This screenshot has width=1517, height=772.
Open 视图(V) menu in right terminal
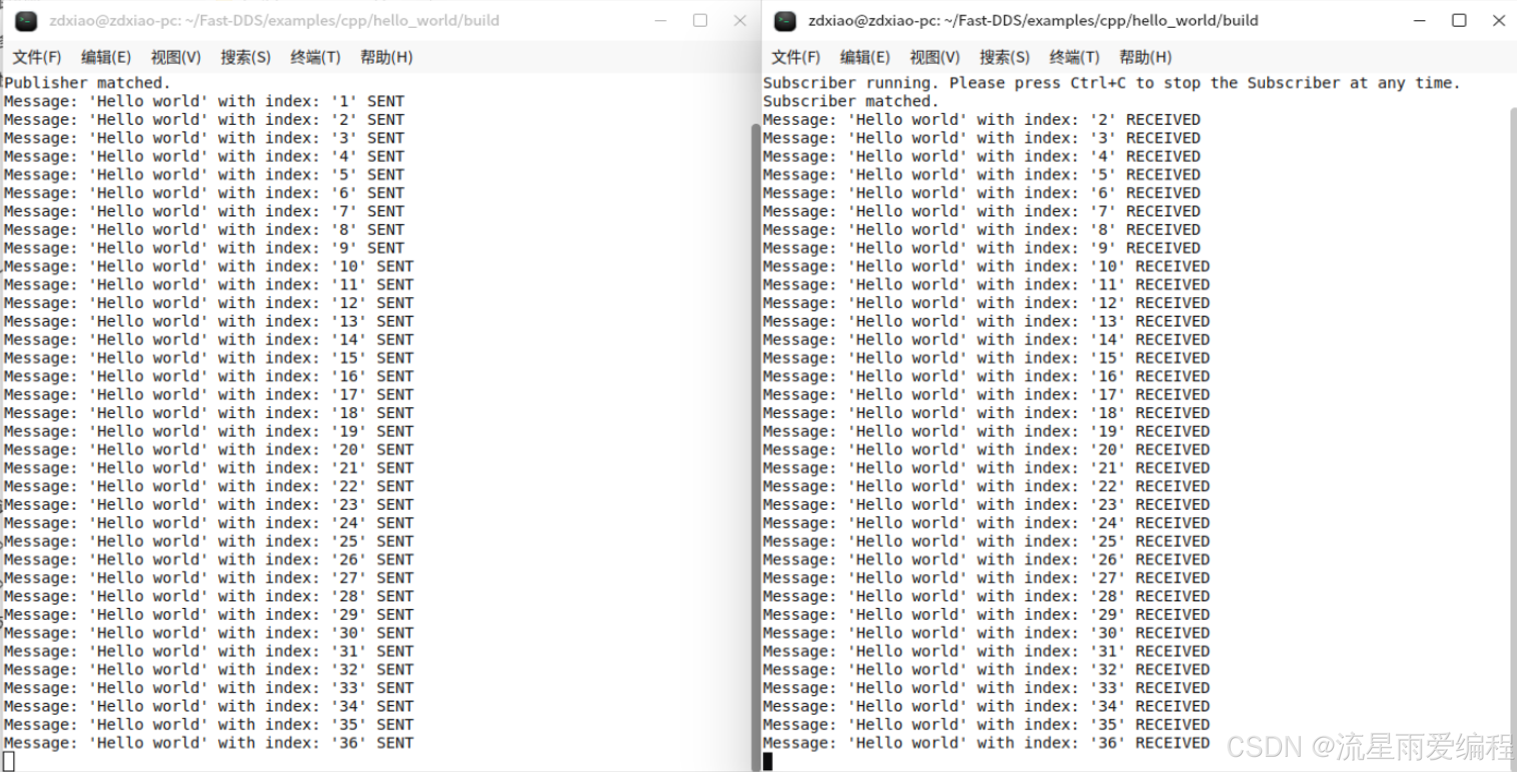935,57
